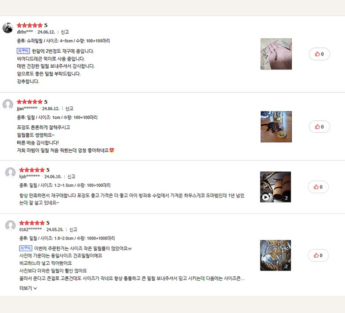345x313 pixels.
Task: Click 재구매 badge on dkfm*** review
Action: (23, 51)
